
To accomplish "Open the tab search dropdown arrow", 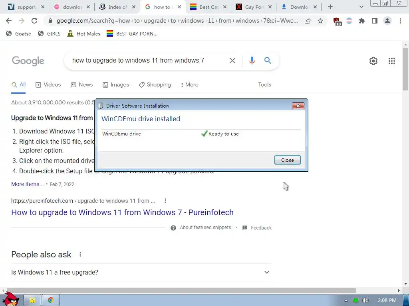I will pos(361,7).
